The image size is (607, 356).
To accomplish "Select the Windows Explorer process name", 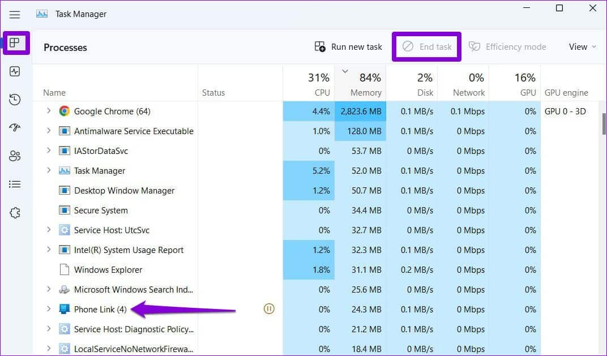I will [108, 270].
